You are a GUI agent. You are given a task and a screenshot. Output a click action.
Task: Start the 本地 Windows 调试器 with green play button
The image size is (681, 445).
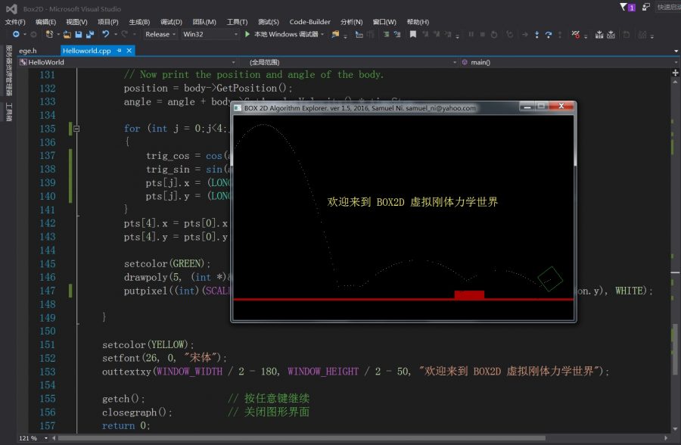(246, 34)
